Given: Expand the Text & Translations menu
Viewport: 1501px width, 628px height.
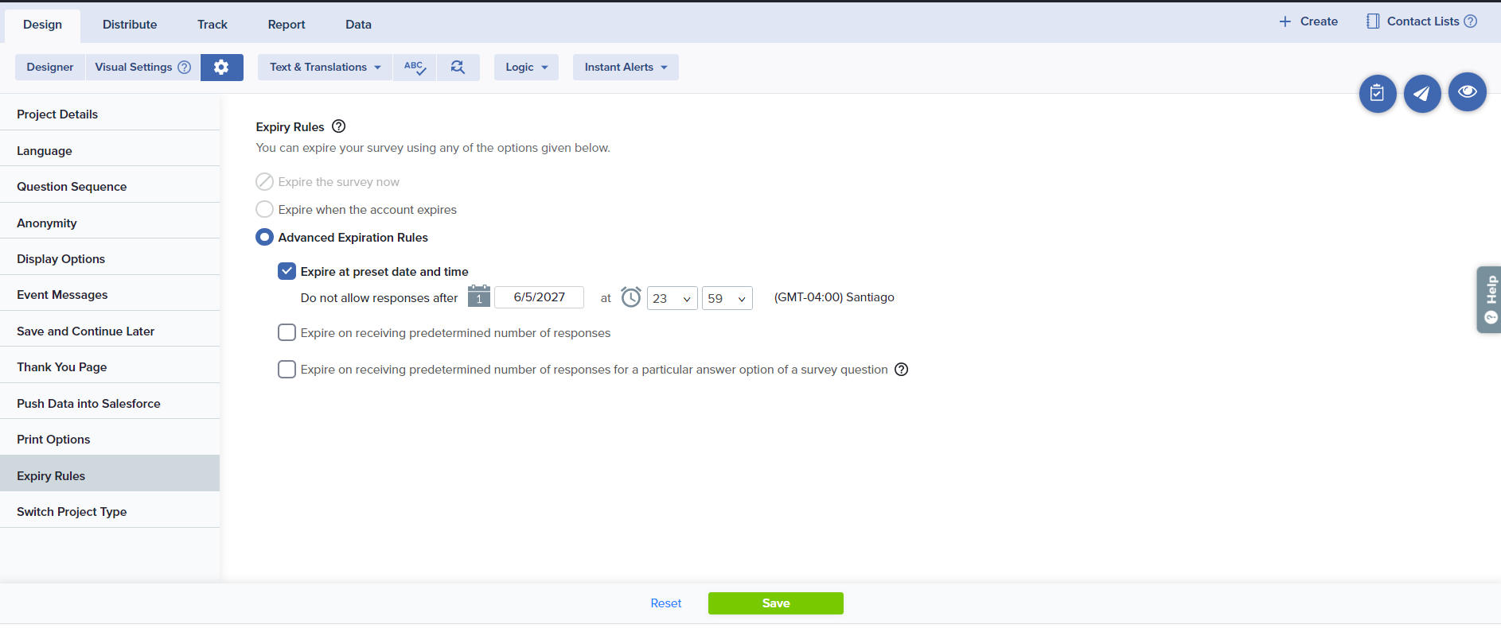Looking at the screenshot, I should 325,68.
